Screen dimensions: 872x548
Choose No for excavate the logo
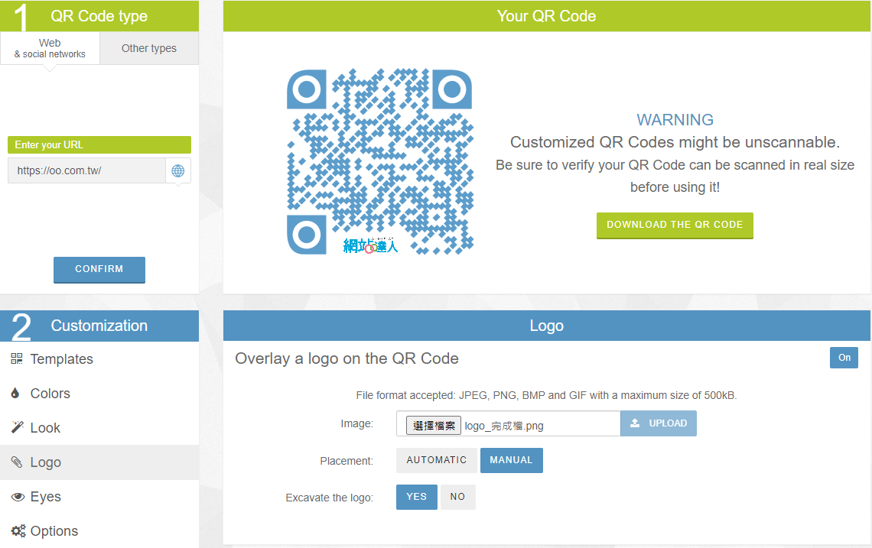[x=457, y=497]
